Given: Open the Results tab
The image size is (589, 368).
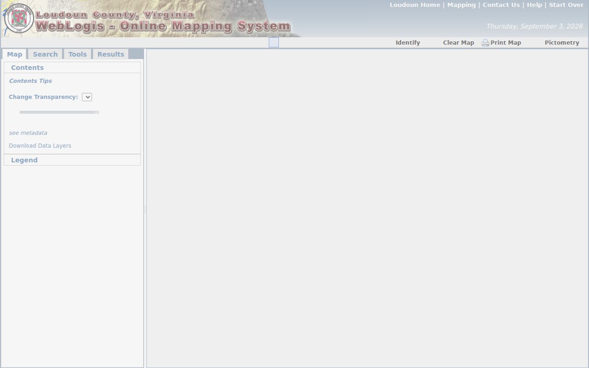Looking at the screenshot, I should pos(110,54).
